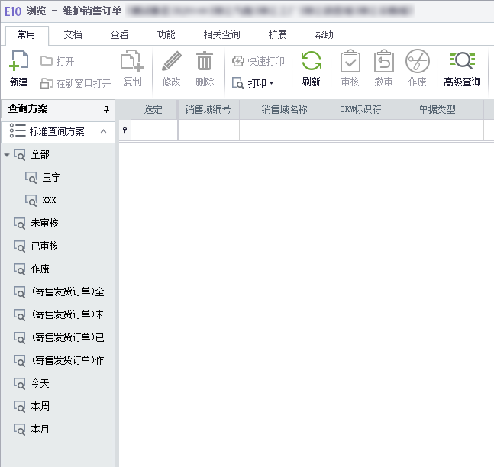Pin the 查询方案 panel

107,109
